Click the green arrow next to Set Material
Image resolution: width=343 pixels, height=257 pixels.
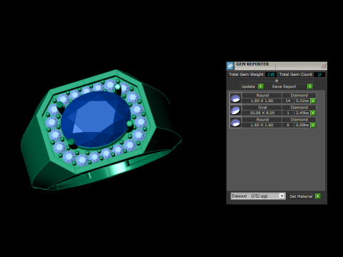(x=318, y=196)
